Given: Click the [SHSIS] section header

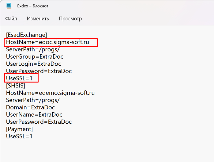Looking at the screenshot, I should pos(16,86).
